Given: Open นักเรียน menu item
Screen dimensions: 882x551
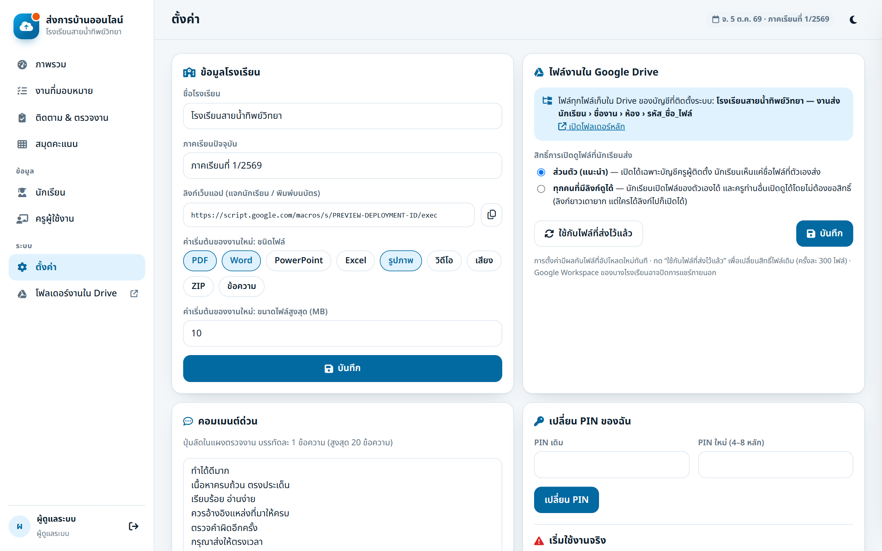Looking at the screenshot, I should pyautogui.click(x=77, y=192).
